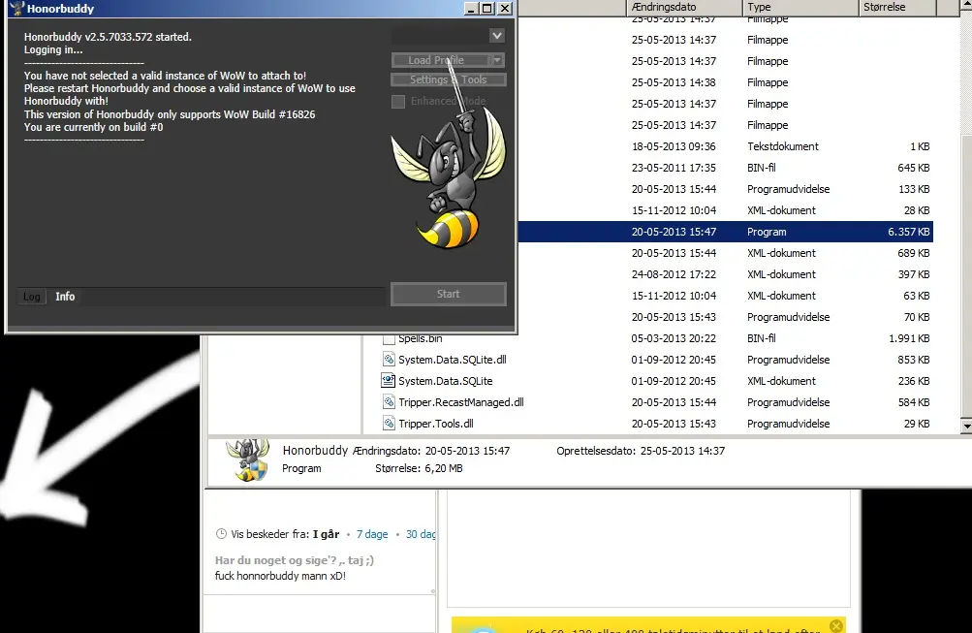Click the Explorer scrollbar down arrow
The width and height of the screenshot is (972, 633).
click(x=966, y=426)
